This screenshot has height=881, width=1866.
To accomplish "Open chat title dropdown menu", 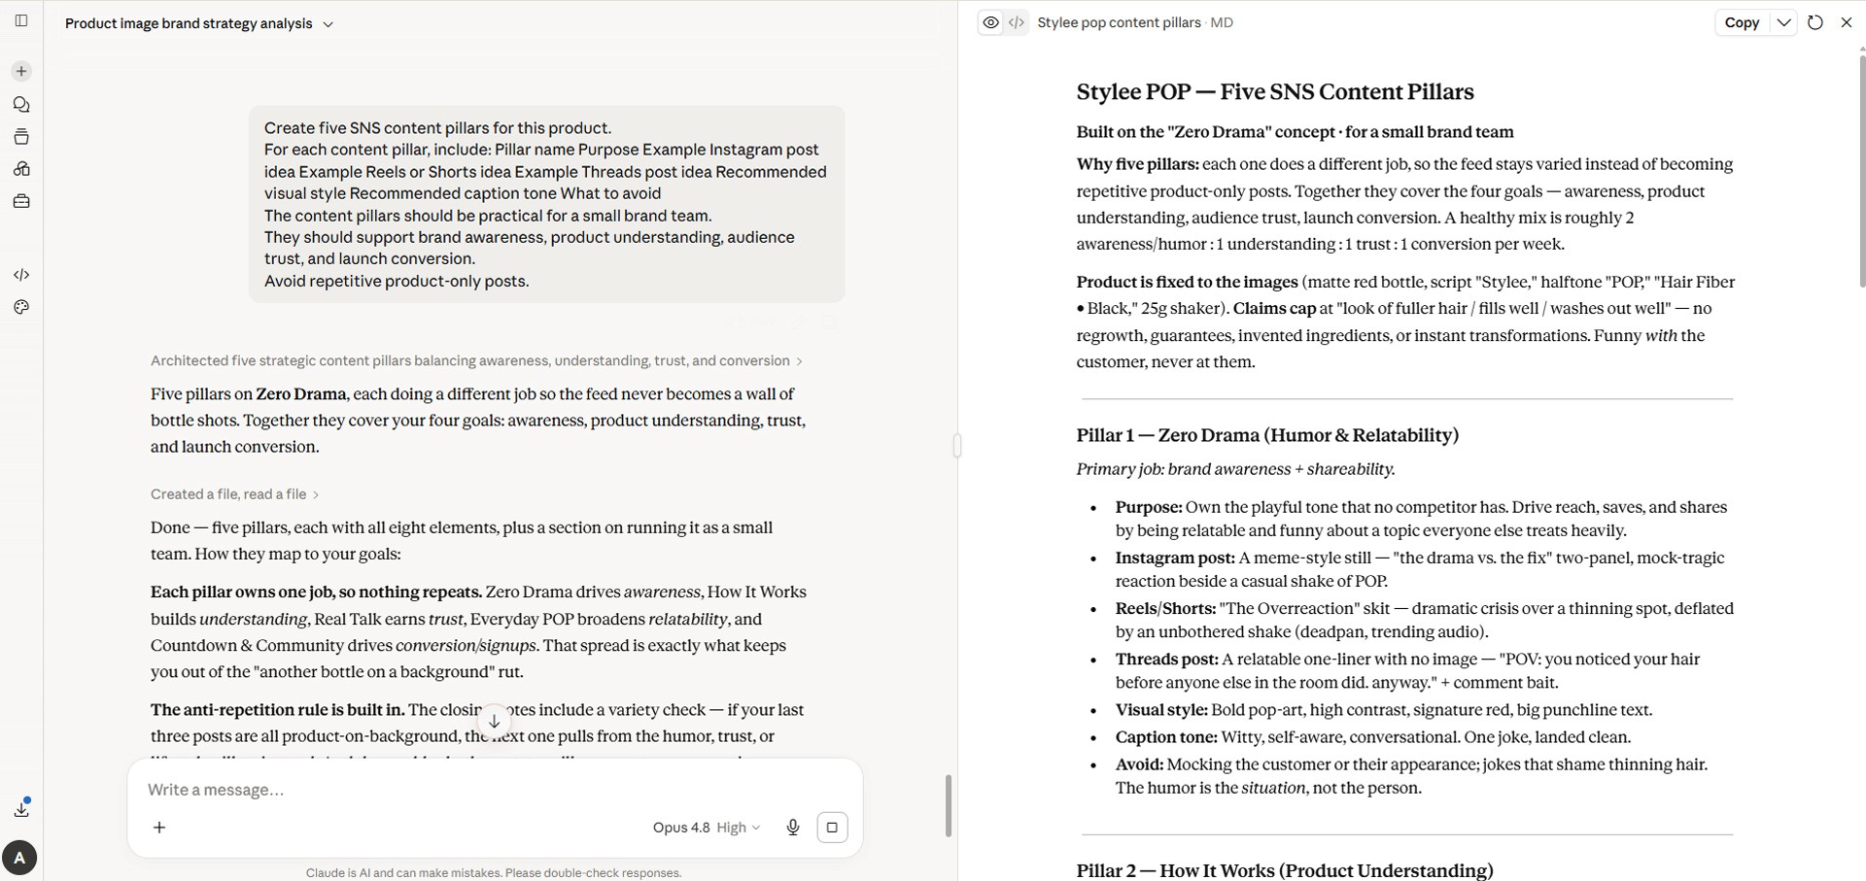I will (328, 24).
